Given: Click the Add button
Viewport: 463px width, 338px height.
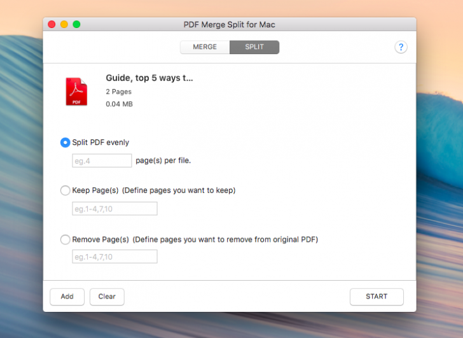Looking at the screenshot, I should pyautogui.click(x=67, y=297).
